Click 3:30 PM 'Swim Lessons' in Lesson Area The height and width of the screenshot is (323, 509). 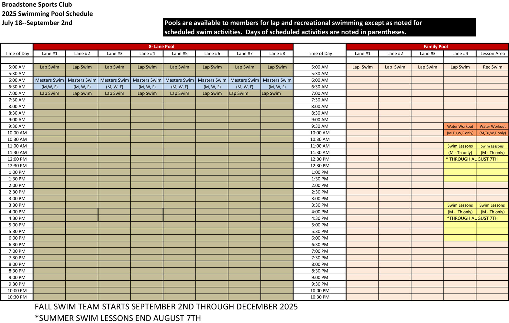[x=492, y=205]
